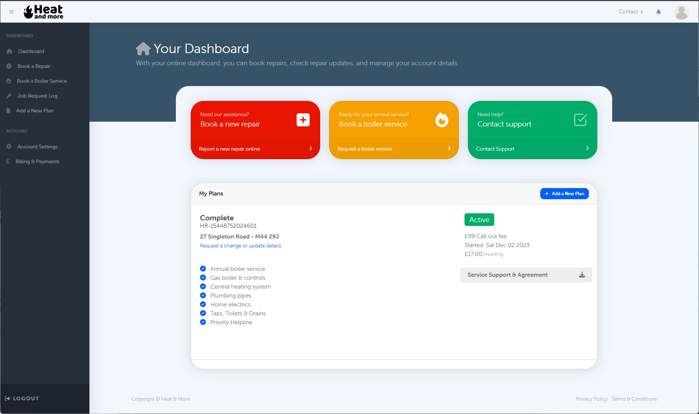Click arrow next to Request a boiler service

click(x=449, y=149)
